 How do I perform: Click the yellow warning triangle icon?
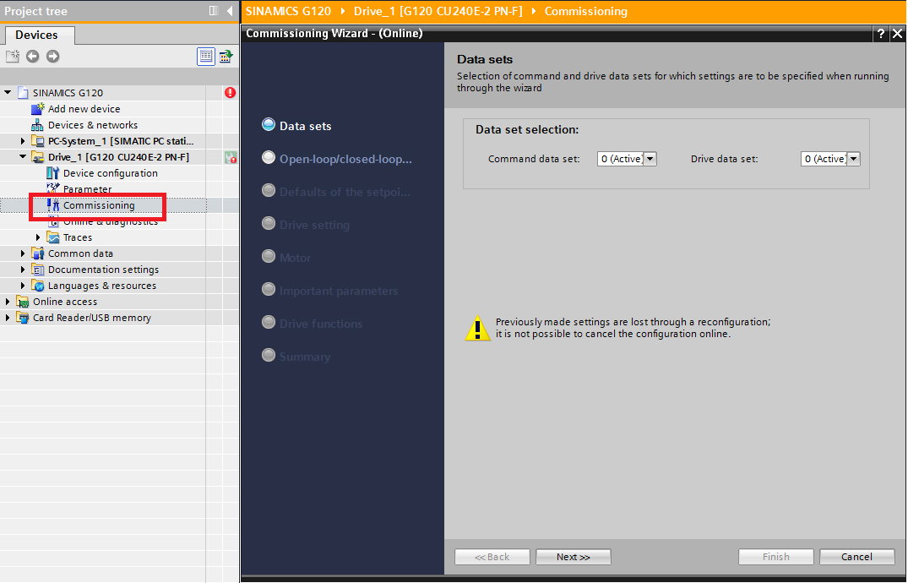[477, 328]
